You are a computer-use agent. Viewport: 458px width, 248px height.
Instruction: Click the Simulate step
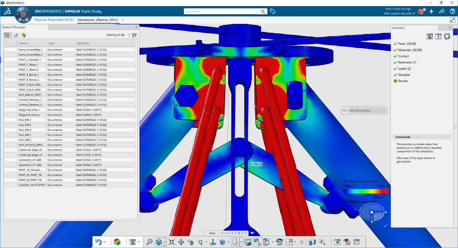coord(404,75)
